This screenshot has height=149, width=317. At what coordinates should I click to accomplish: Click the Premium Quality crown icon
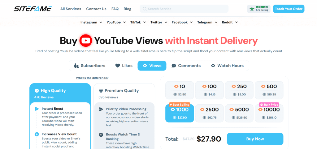(x=101, y=91)
